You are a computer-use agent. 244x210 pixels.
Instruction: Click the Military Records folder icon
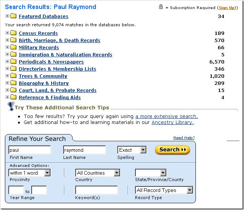[x=14, y=48]
